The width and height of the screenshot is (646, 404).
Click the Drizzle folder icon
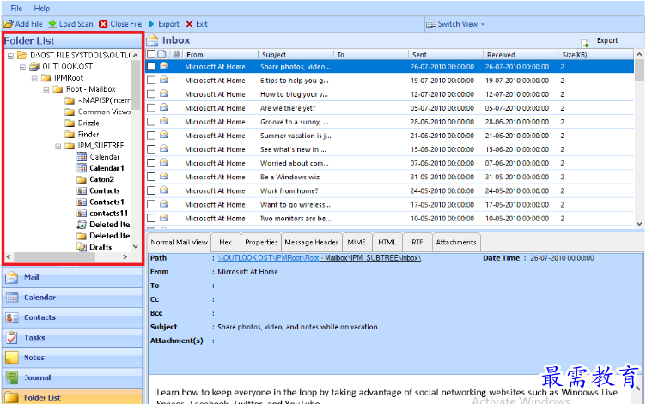[x=70, y=123]
